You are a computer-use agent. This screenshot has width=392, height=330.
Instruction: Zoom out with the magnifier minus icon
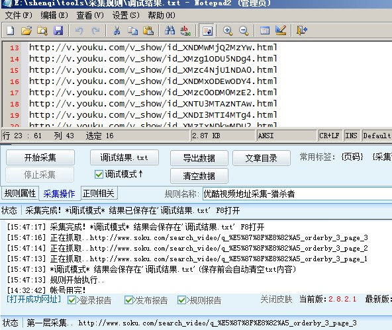tap(244, 30)
